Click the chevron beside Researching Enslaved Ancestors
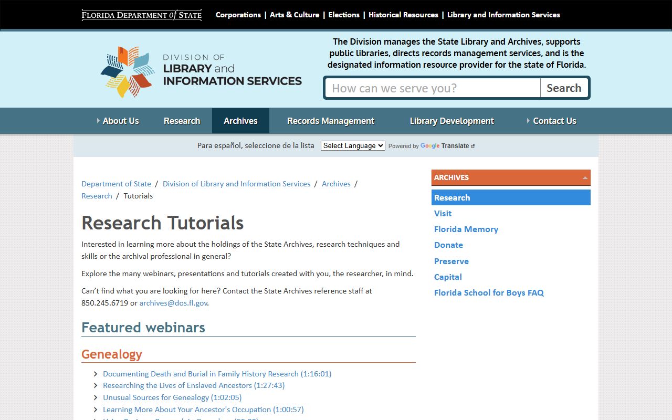This screenshot has height=420, width=672. coord(96,386)
